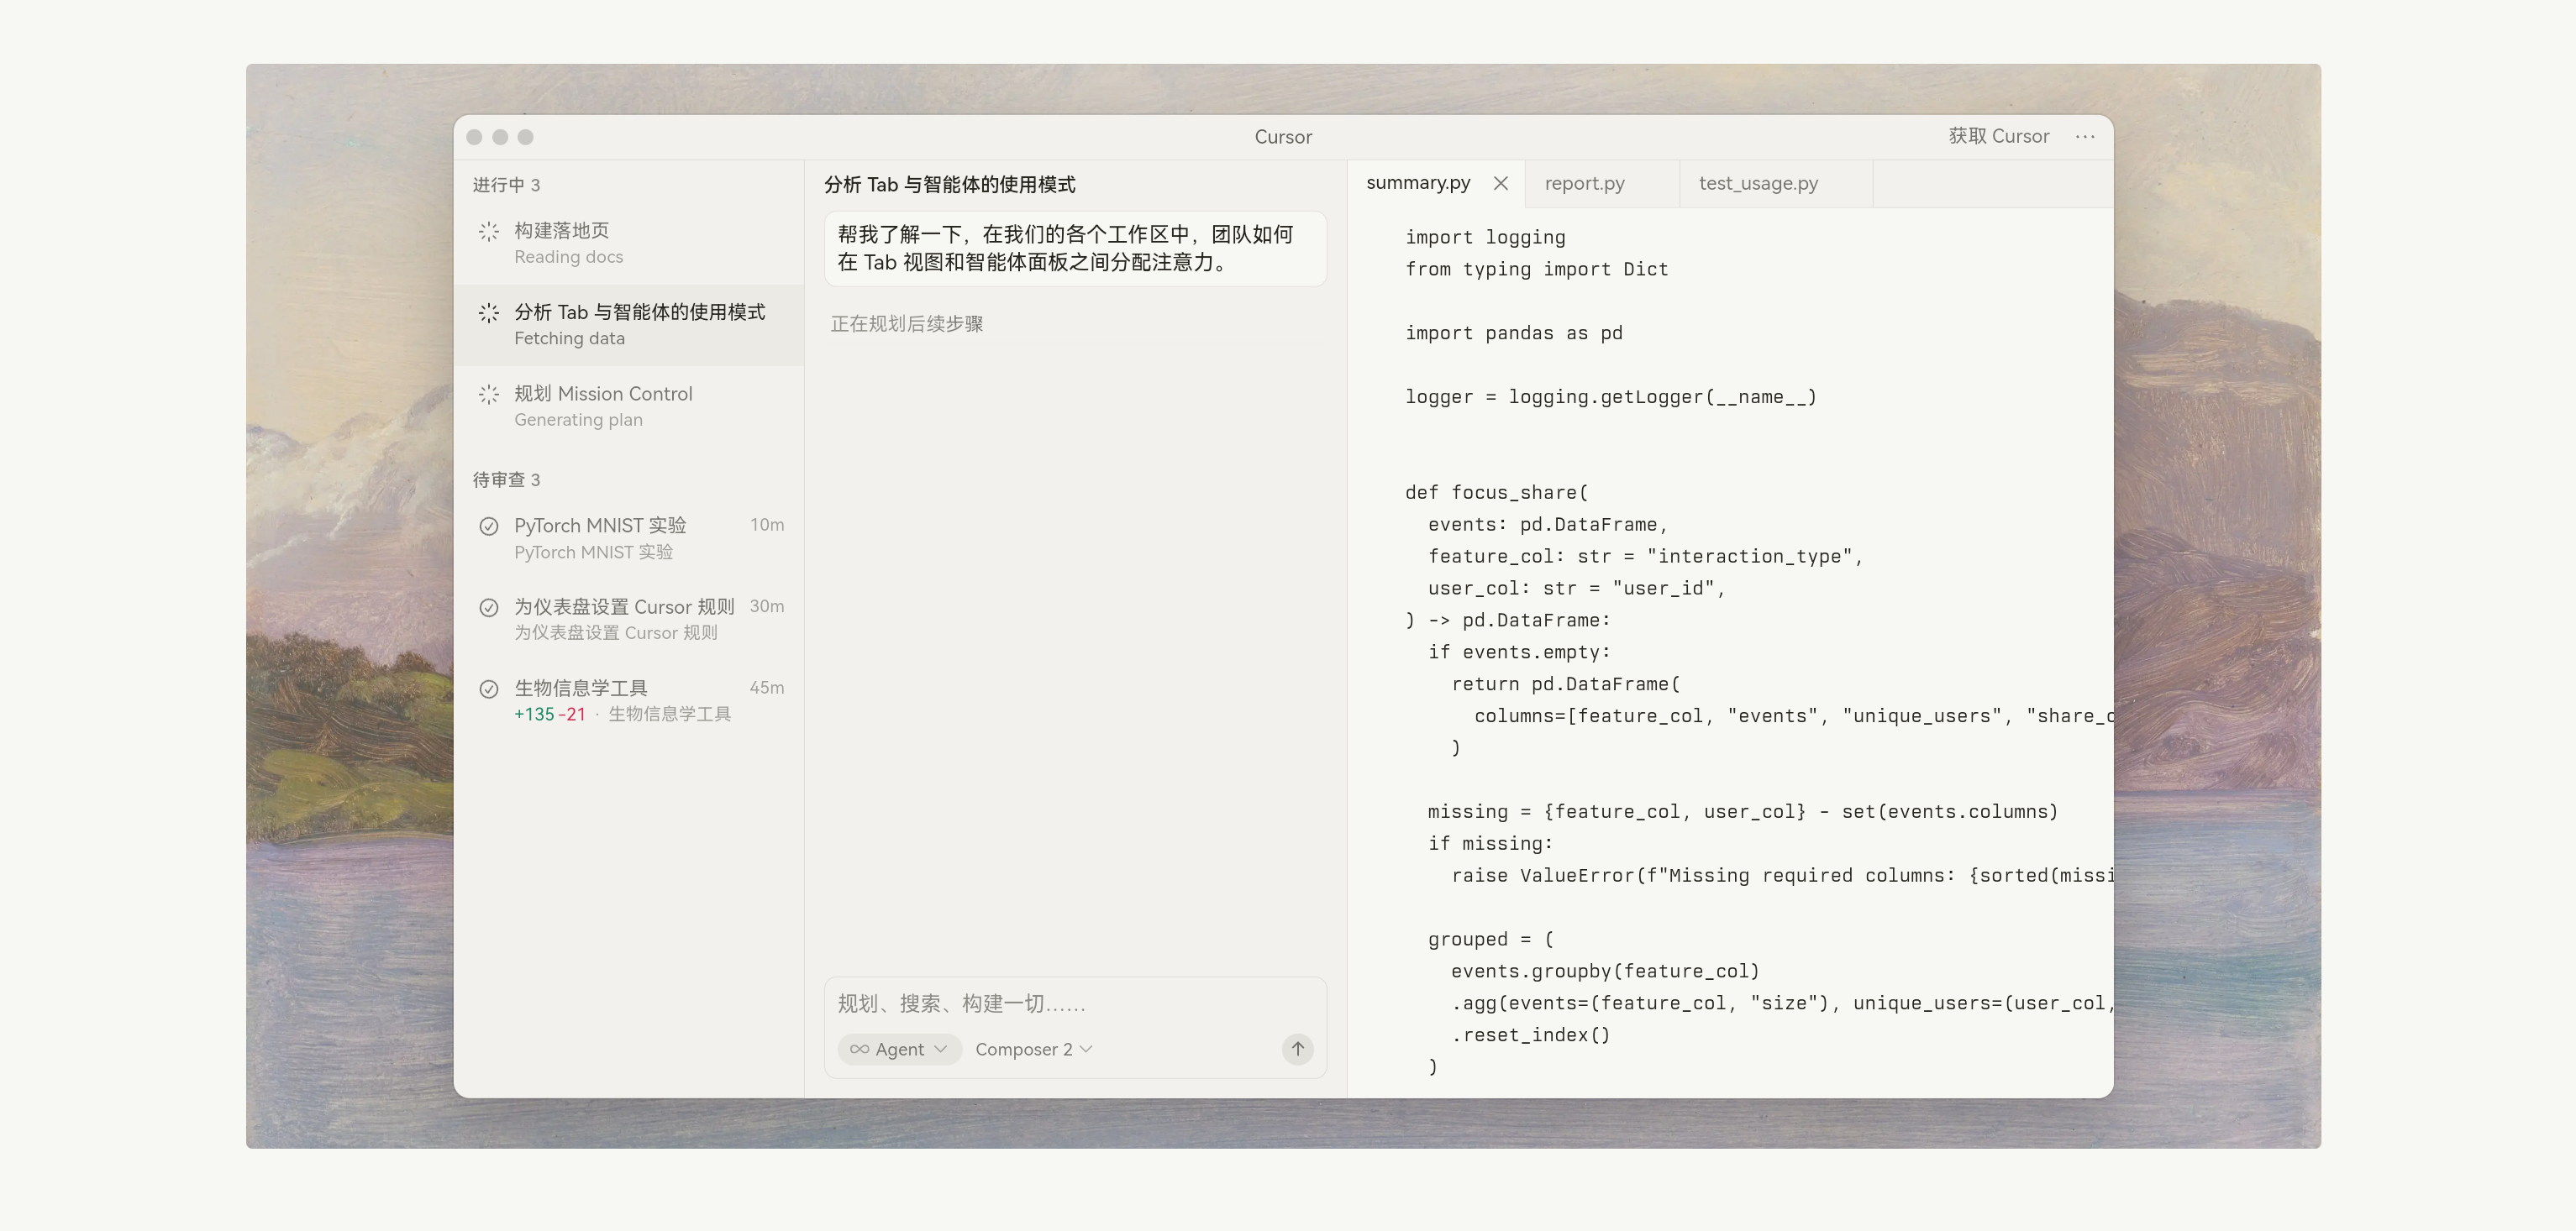2576x1231 pixels.
Task: Click the Fetching data status text
Action: [x=569, y=338]
